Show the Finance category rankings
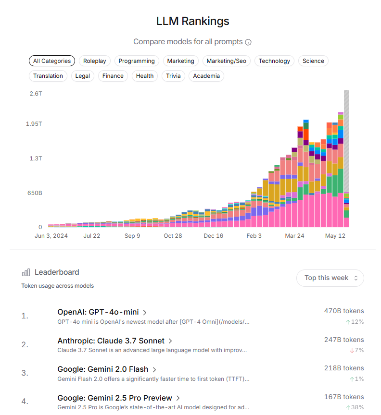This screenshot has height=415, width=381. (113, 76)
